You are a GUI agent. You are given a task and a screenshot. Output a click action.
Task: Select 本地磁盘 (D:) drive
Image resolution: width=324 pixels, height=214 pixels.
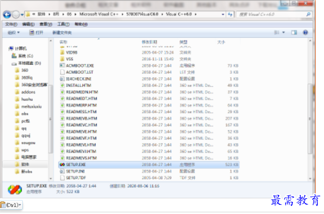pos(26,63)
